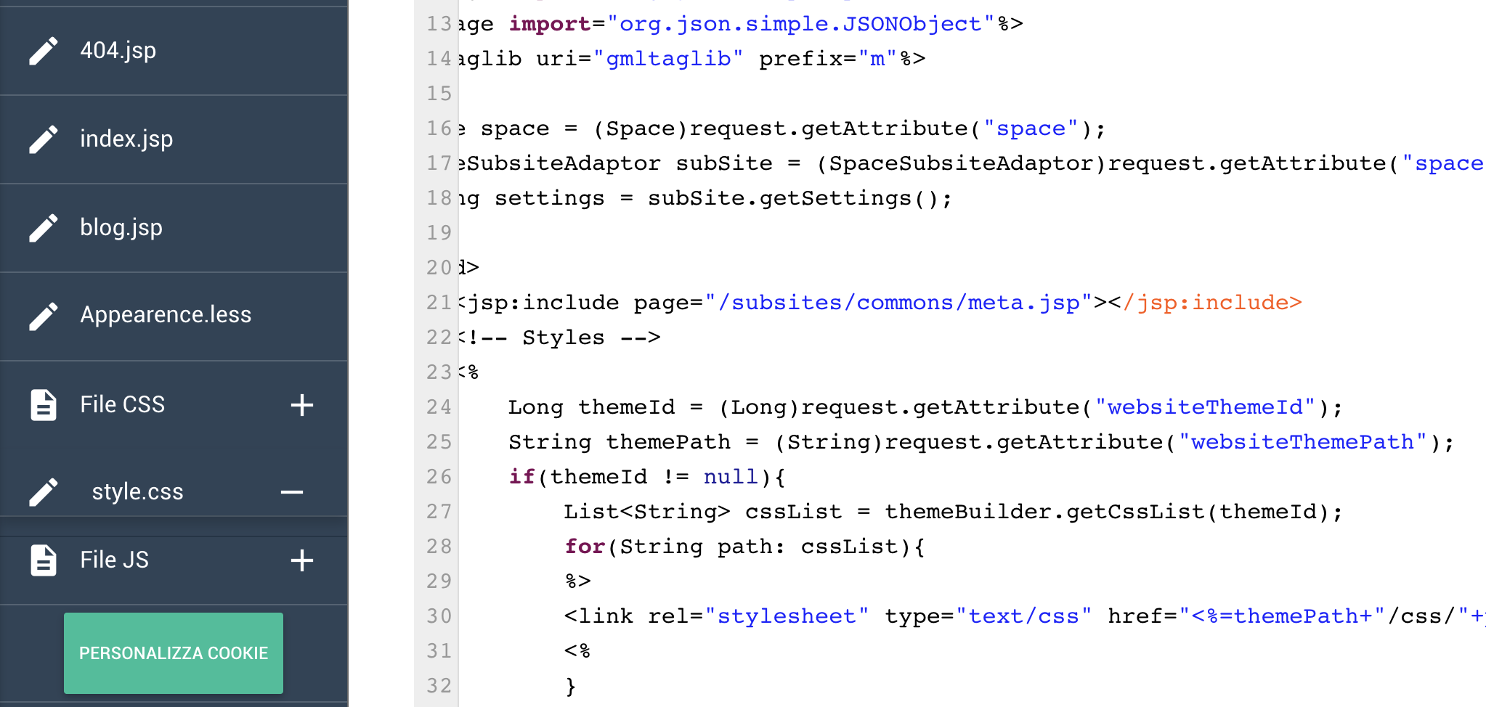Click the pencil icon beside 404.jsp
Viewport: 1486px width, 707px height.
pos(44,51)
